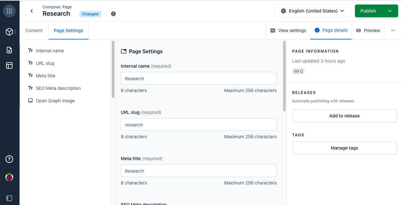The width and height of the screenshot is (402, 205).
Task: Go back using the left arrow icon
Action: click(x=31, y=11)
